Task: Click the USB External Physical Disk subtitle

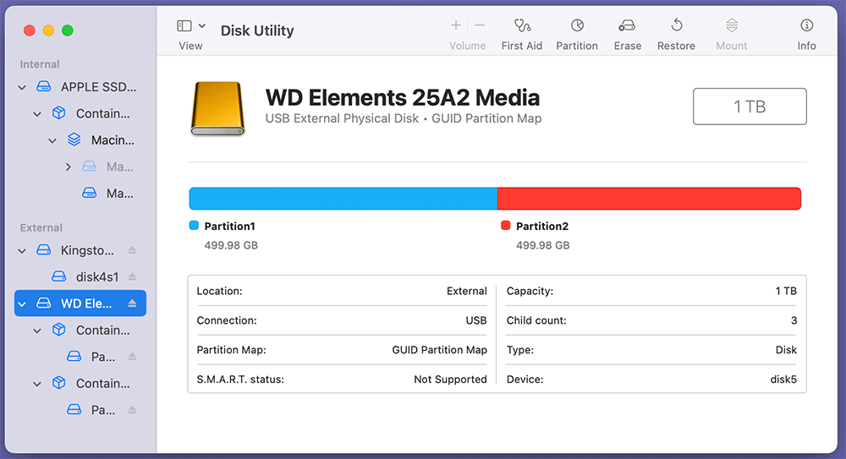Action: pos(342,118)
